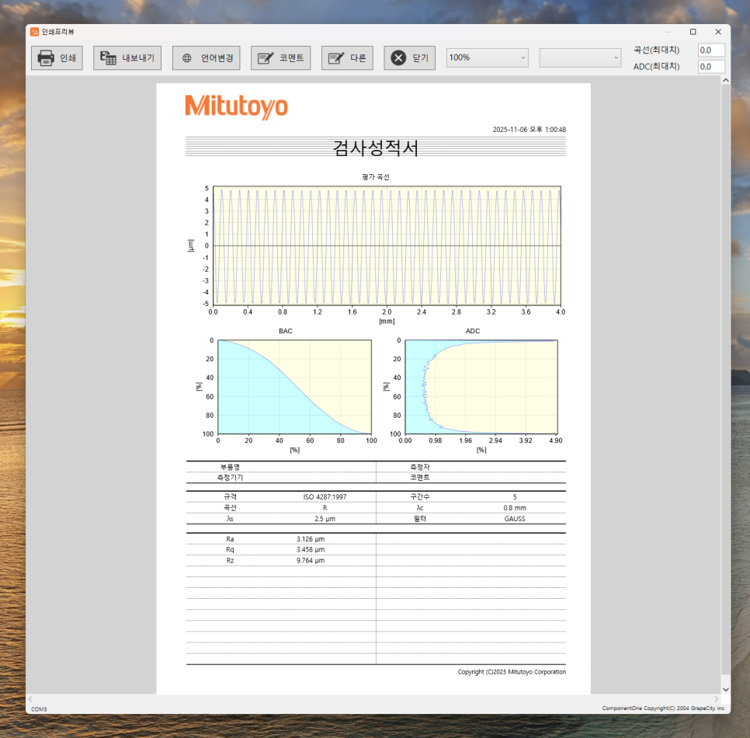Click the ADC distribution graph
750x738 pixels.
click(481, 387)
